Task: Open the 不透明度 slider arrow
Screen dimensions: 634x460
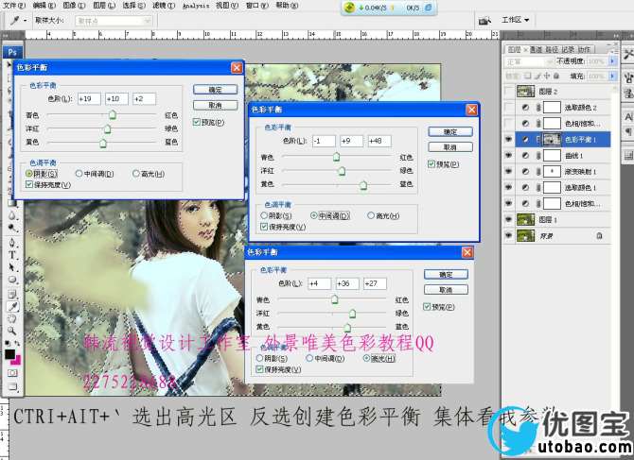Action: pos(613,61)
